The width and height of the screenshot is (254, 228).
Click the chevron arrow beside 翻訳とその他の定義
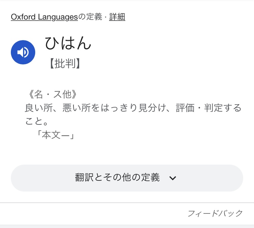point(173,178)
